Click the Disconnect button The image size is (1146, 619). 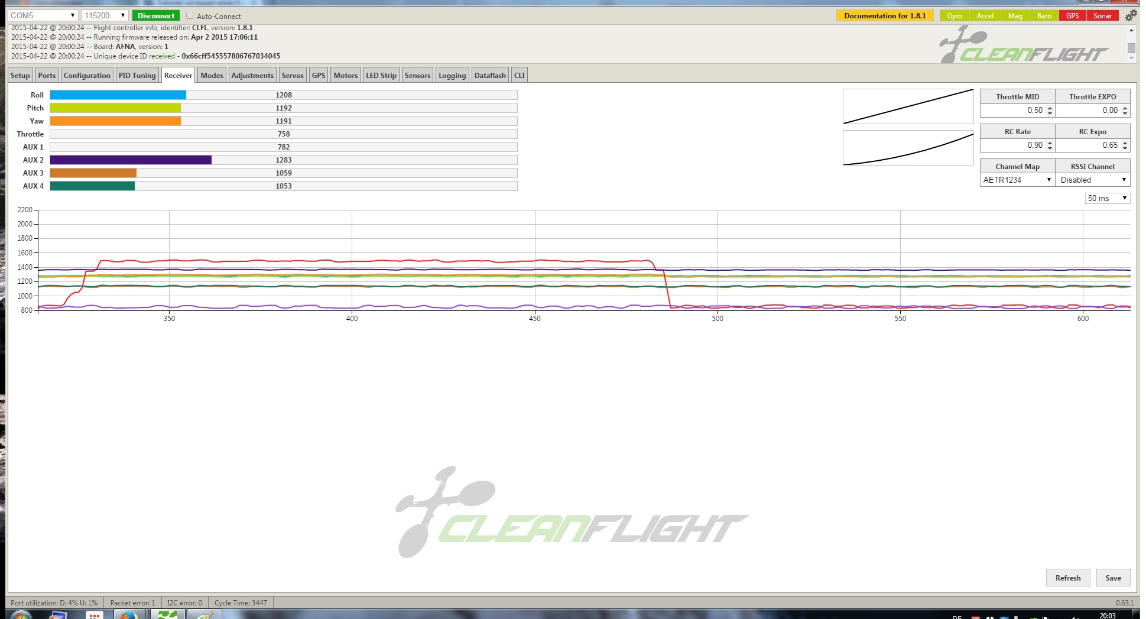[156, 16]
